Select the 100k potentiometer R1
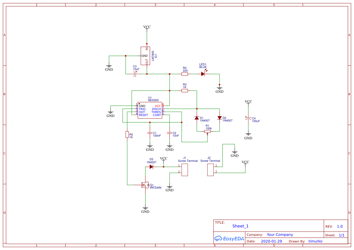354x250 pixels. pos(207,131)
